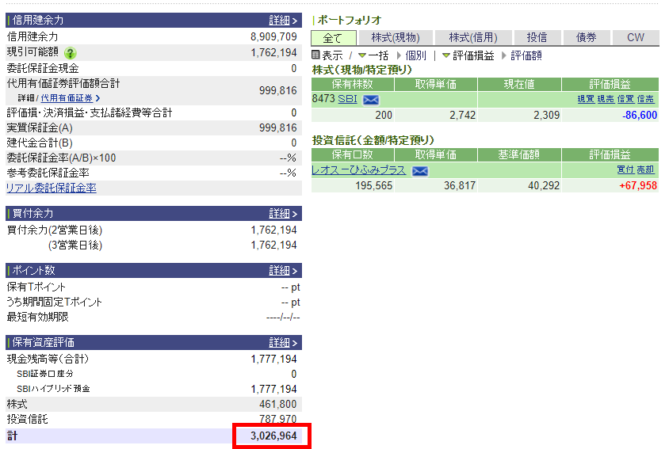669x449 pixels.
Task: Click the fund 基準価額 value 40,292
Action: pos(544,185)
